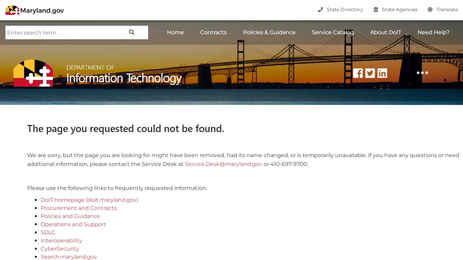Click the phone number 410-697-9700
This screenshot has width=463, height=260.
tap(288, 164)
